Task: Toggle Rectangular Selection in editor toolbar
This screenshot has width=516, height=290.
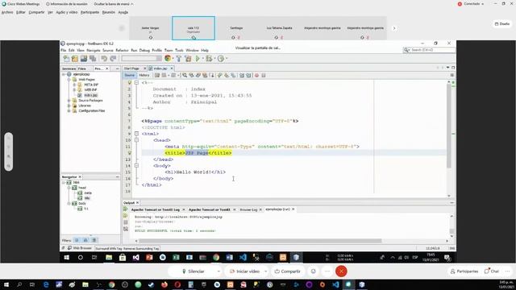Action: pyautogui.click(x=211, y=75)
